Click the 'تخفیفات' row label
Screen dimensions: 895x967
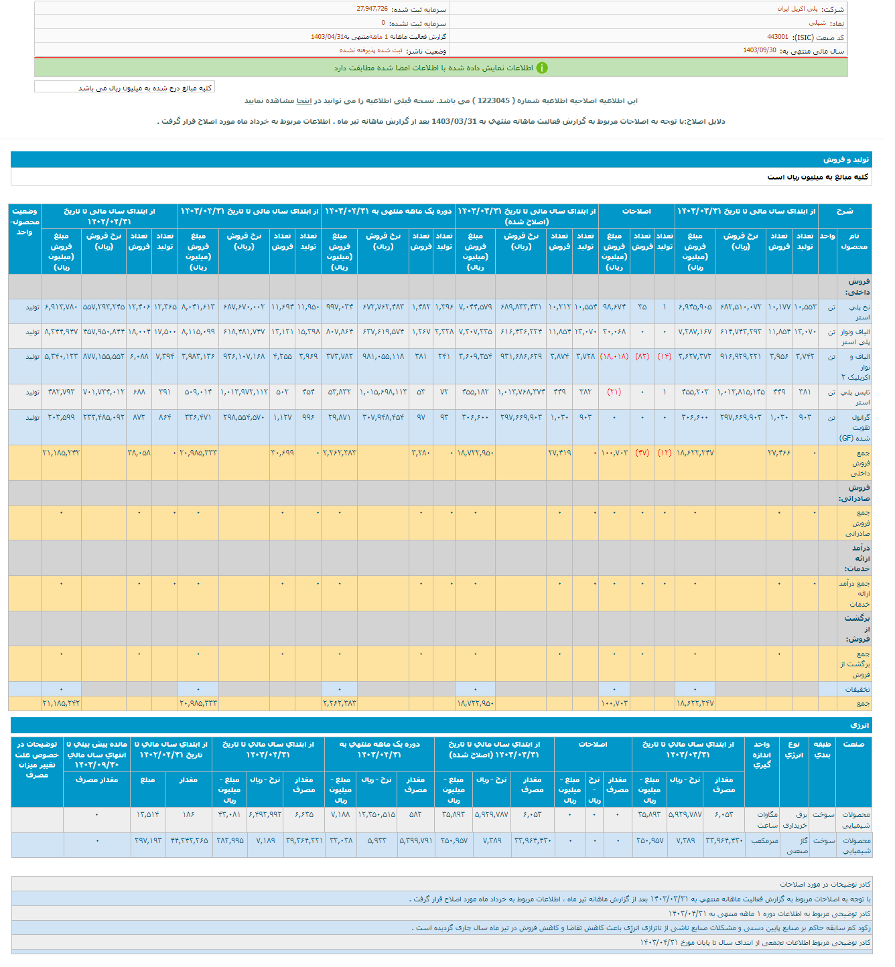[857, 689]
